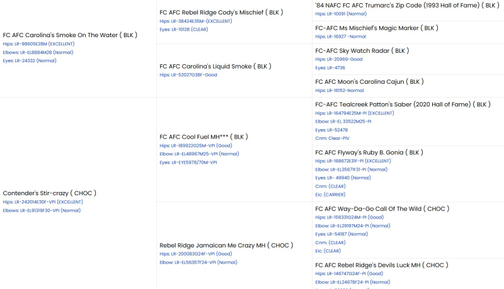The height and width of the screenshot is (289, 504).
Task: Open FC AFC Way-Da-Go Call Of The Wild entry
Action: [382, 209]
